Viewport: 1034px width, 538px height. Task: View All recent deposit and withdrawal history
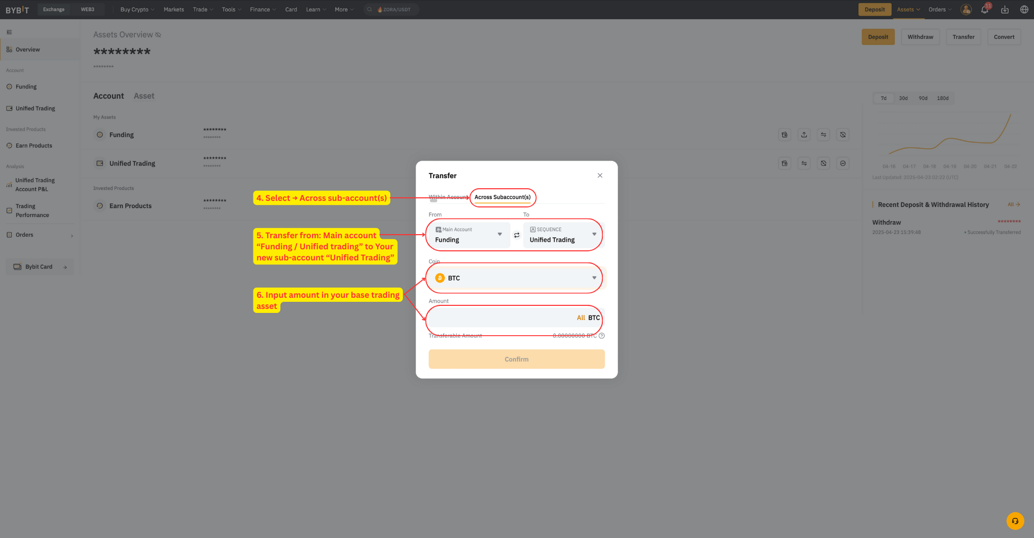[1014, 204]
